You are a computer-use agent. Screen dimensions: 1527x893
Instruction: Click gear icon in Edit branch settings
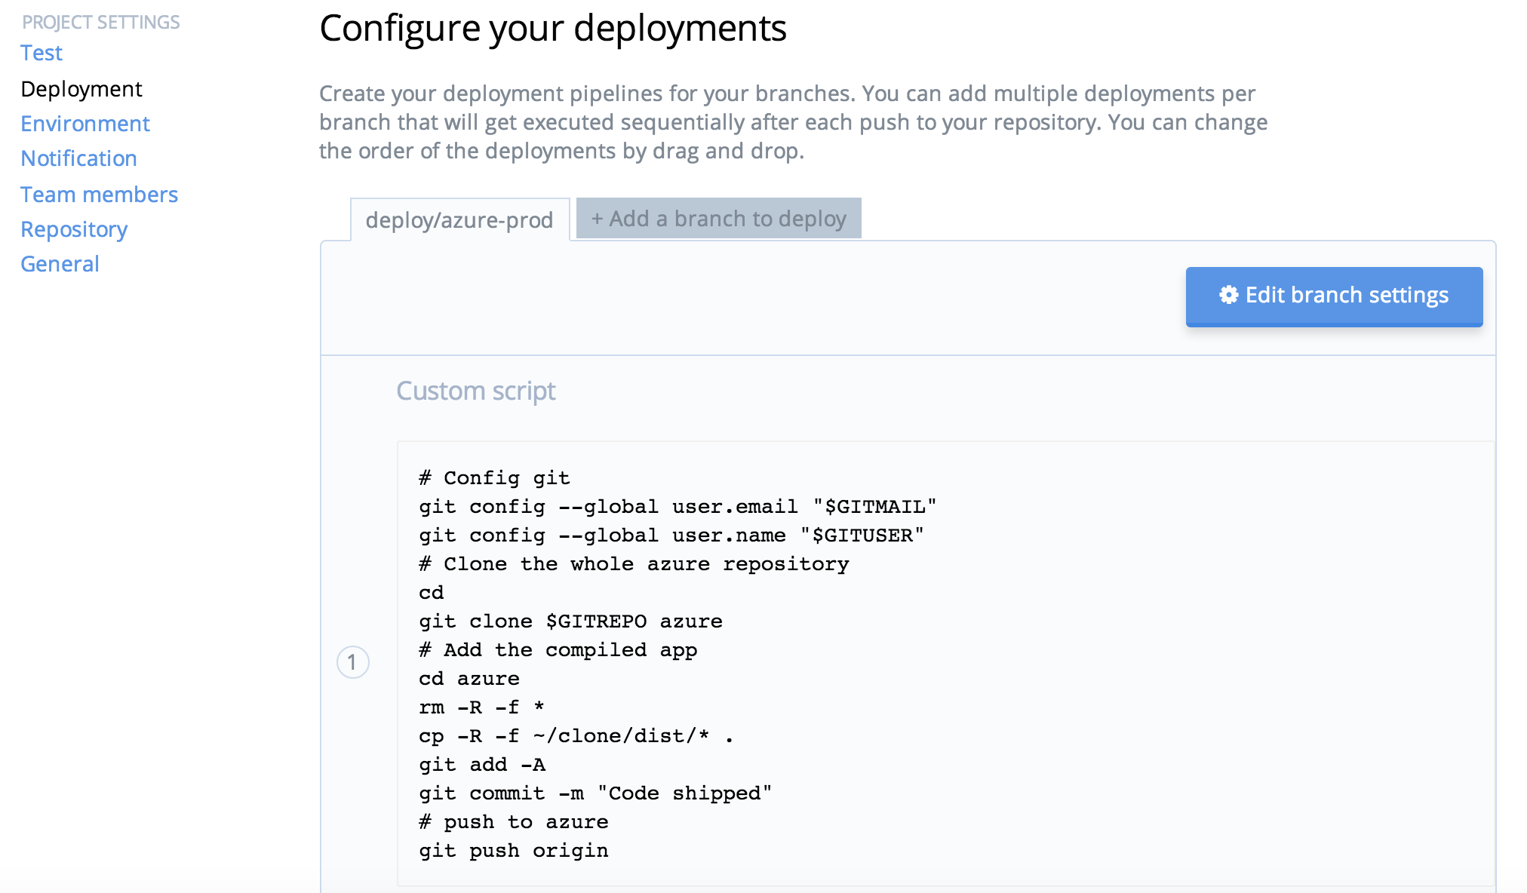click(x=1229, y=295)
